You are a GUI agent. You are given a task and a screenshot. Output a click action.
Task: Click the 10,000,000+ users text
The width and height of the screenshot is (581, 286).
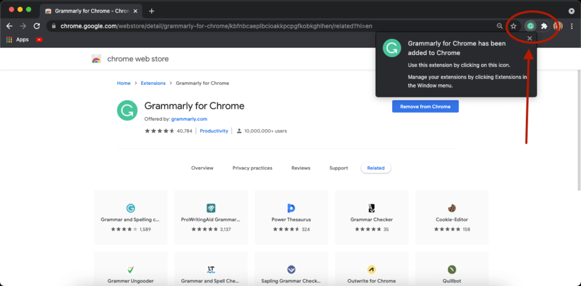pos(266,131)
